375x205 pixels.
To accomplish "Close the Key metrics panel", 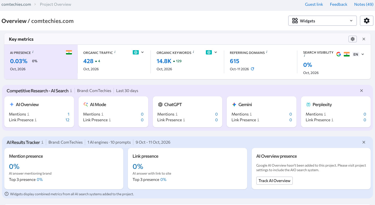I will [364, 39].
